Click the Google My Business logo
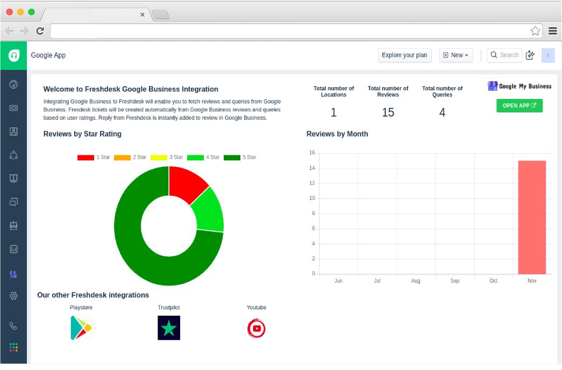 (x=520, y=86)
